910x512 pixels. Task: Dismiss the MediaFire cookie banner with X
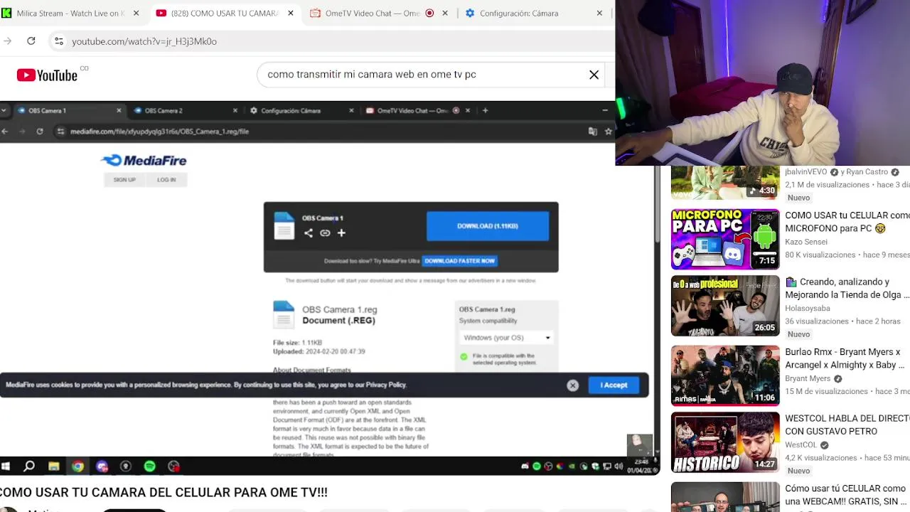click(x=572, y=385)
